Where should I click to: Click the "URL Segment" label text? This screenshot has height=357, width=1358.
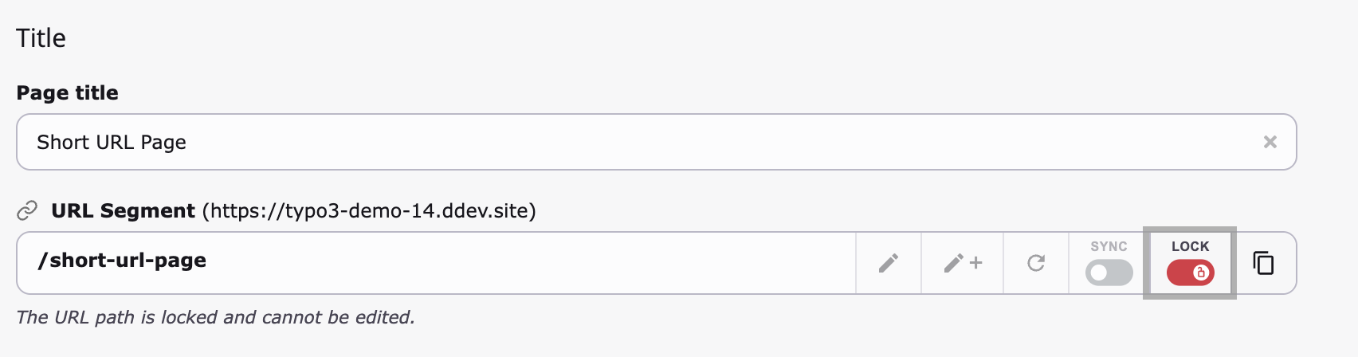(123, 211)
